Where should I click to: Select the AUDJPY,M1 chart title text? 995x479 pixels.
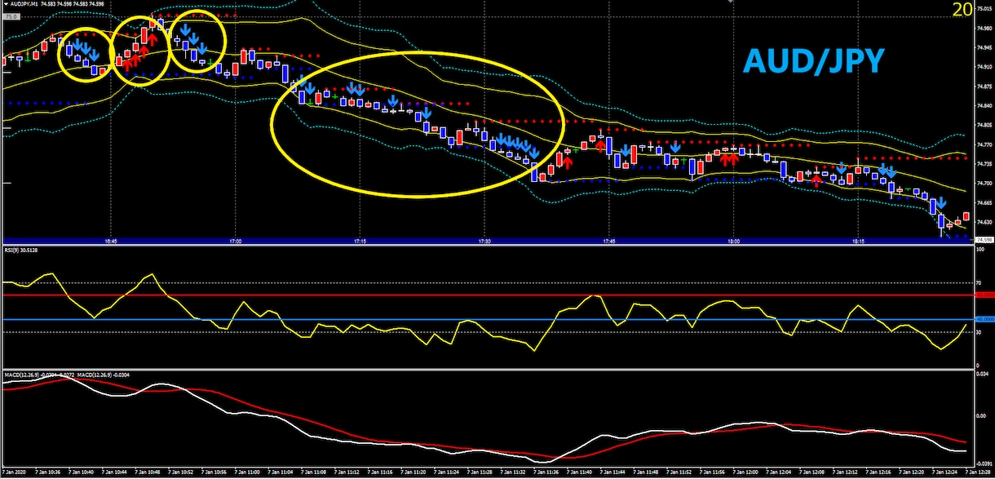click(26, 5)
